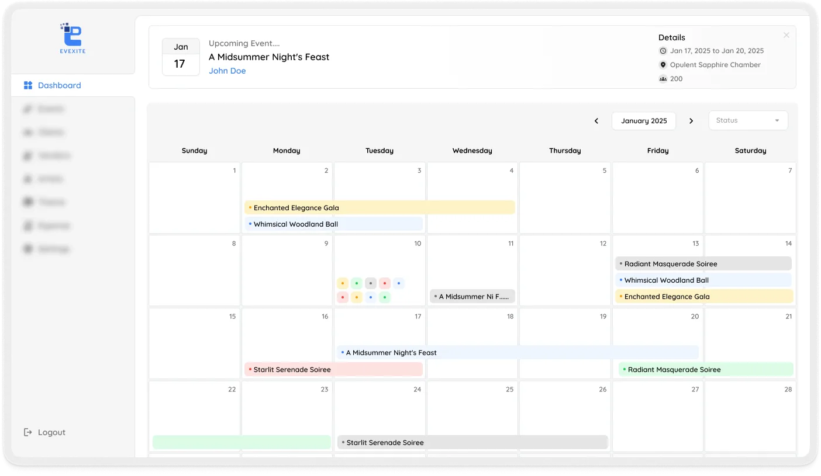Click the last sidebar icon above Logout
Screen dimensions: 821x476
coord(27,248)
